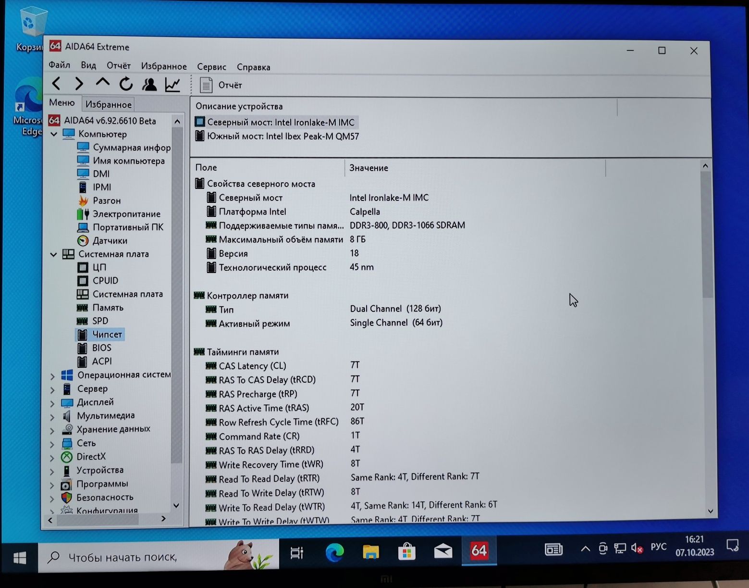Open File Explorer from the taskbar
The image size is (749, 588).
tap(370, 552)
